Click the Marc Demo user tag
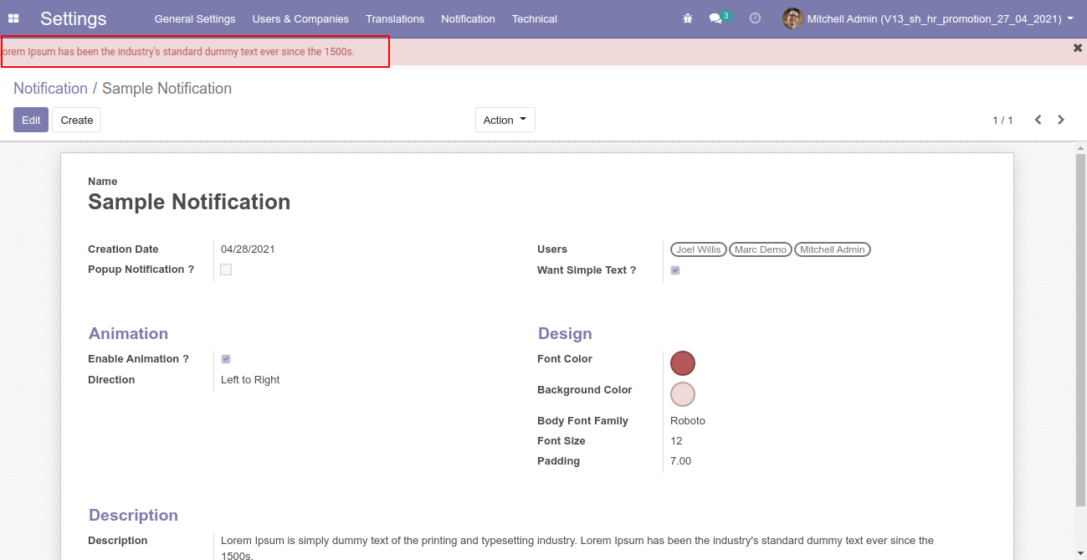Viewport: 1087px width, 560px height. pyautogui.click(x=761, y=249)
